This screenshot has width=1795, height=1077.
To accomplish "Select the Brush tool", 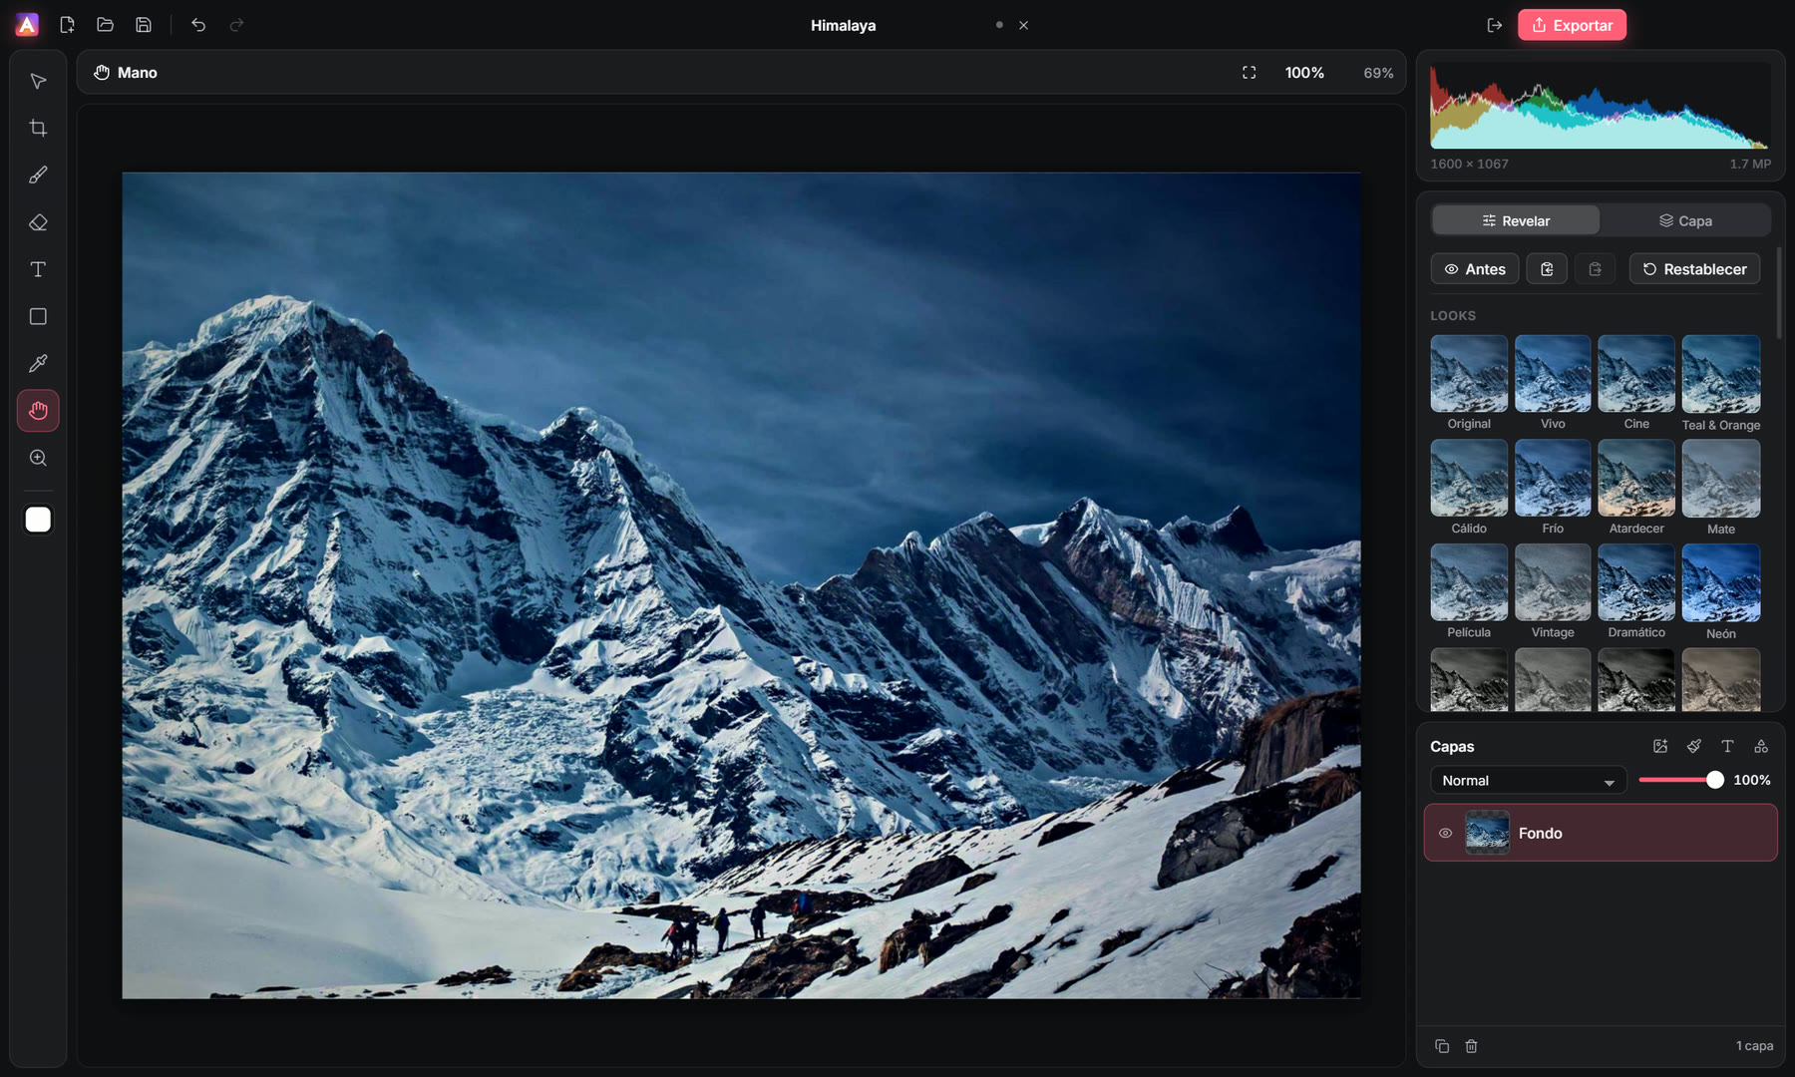I will [x=38, y=176].
